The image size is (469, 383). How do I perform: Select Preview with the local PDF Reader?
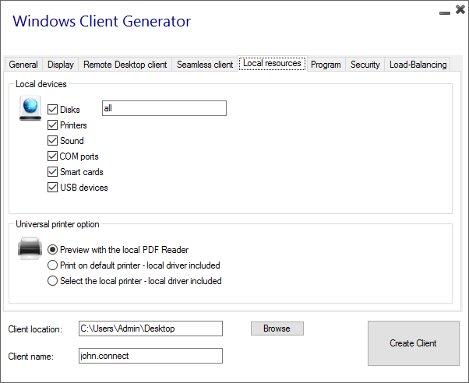point(53,250)
